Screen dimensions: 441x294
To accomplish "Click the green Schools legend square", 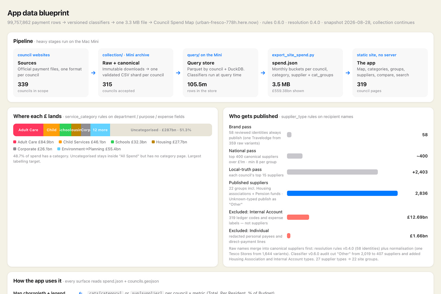I will pos(112,142).
